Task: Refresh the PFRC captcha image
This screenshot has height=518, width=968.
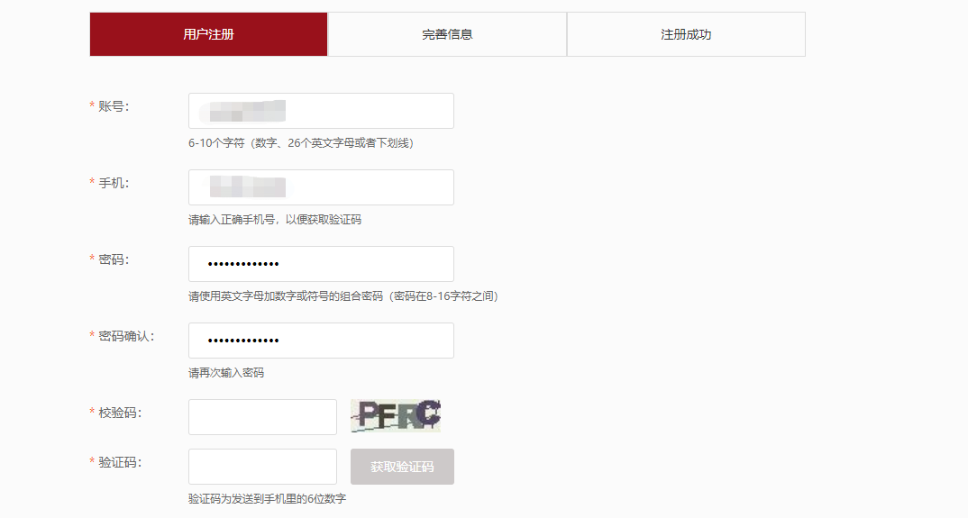Action: (396, 415)
